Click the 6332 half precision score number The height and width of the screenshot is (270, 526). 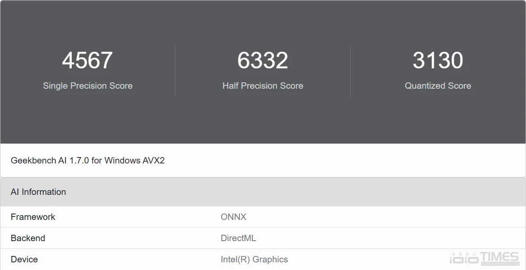click(x=263, y=60)
